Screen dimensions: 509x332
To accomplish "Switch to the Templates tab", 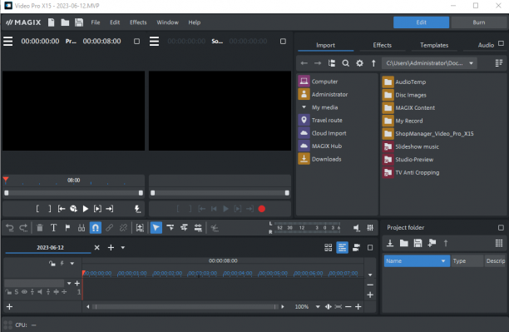I will (434, 45).
